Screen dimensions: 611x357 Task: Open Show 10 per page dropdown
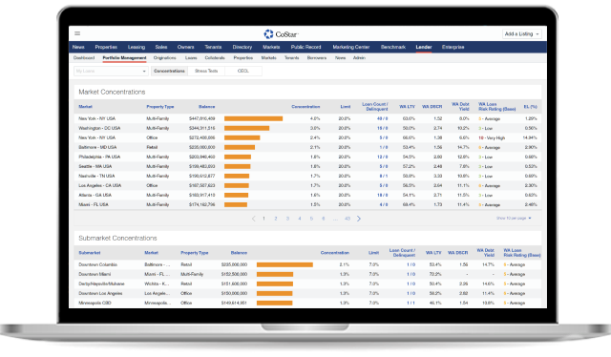514,219
